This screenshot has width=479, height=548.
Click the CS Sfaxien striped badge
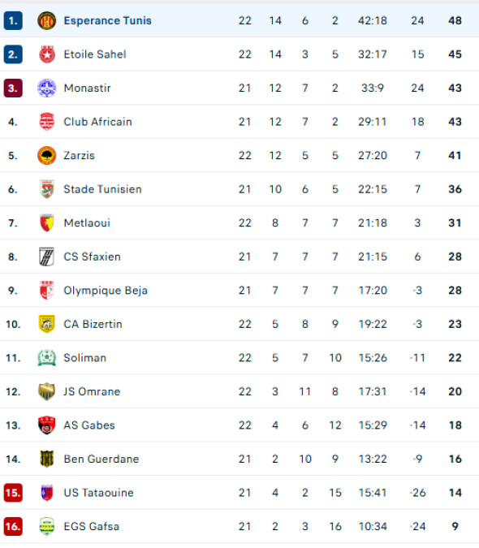pos(46,257)
